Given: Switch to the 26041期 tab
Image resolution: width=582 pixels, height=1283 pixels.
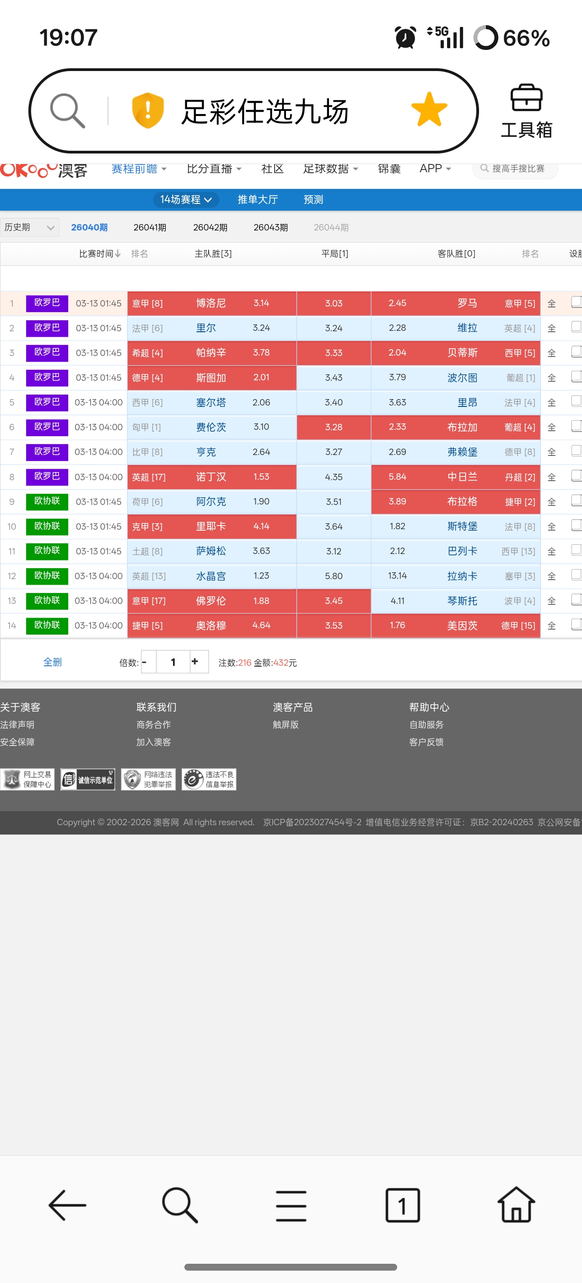Looking at the screenshot, I should tap(150, 228).
